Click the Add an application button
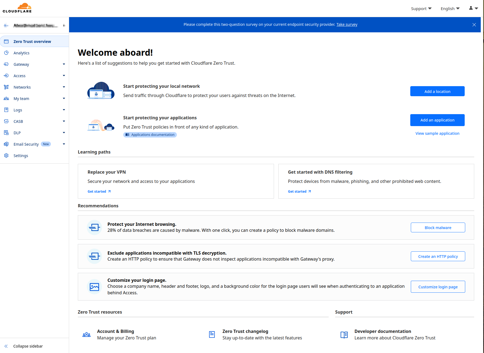 tap(437, 120)
